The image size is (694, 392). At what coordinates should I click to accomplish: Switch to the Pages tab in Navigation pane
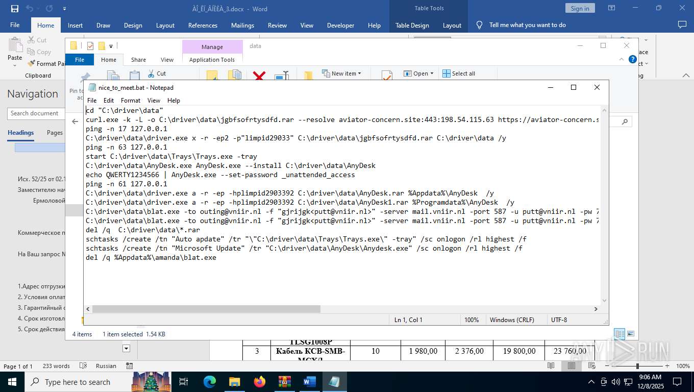pyautogui.click(x=55, y=133)
